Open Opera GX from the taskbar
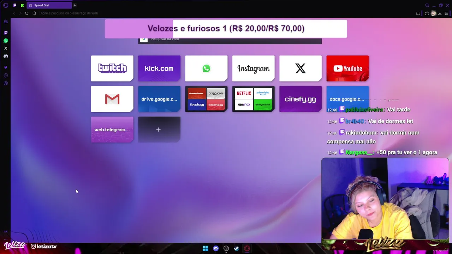Screen dimensions: 452x254 coord(247,248)
